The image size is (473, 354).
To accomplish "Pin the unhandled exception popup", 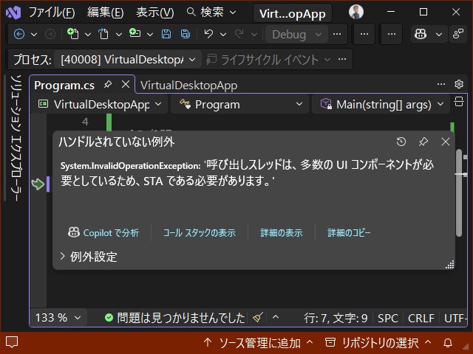I will pyautogui.click(x=423, y=142).
